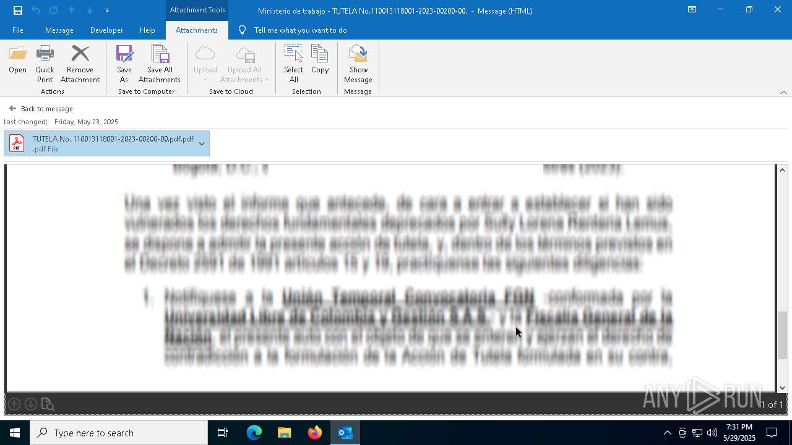Image resolution: width=792 pixels, height=445 pixels.
Task: Click Previous Item up arrow
Action: click(x=72, y=11)
